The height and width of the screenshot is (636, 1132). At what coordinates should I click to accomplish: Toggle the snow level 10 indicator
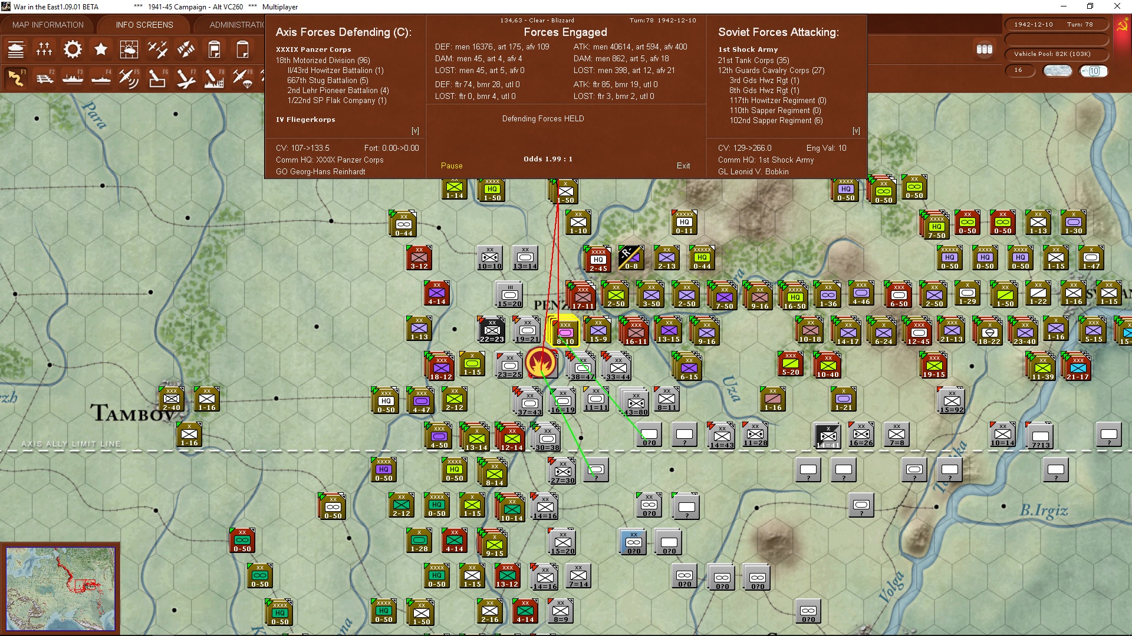pyautogui.click(x=1093, y=71)
